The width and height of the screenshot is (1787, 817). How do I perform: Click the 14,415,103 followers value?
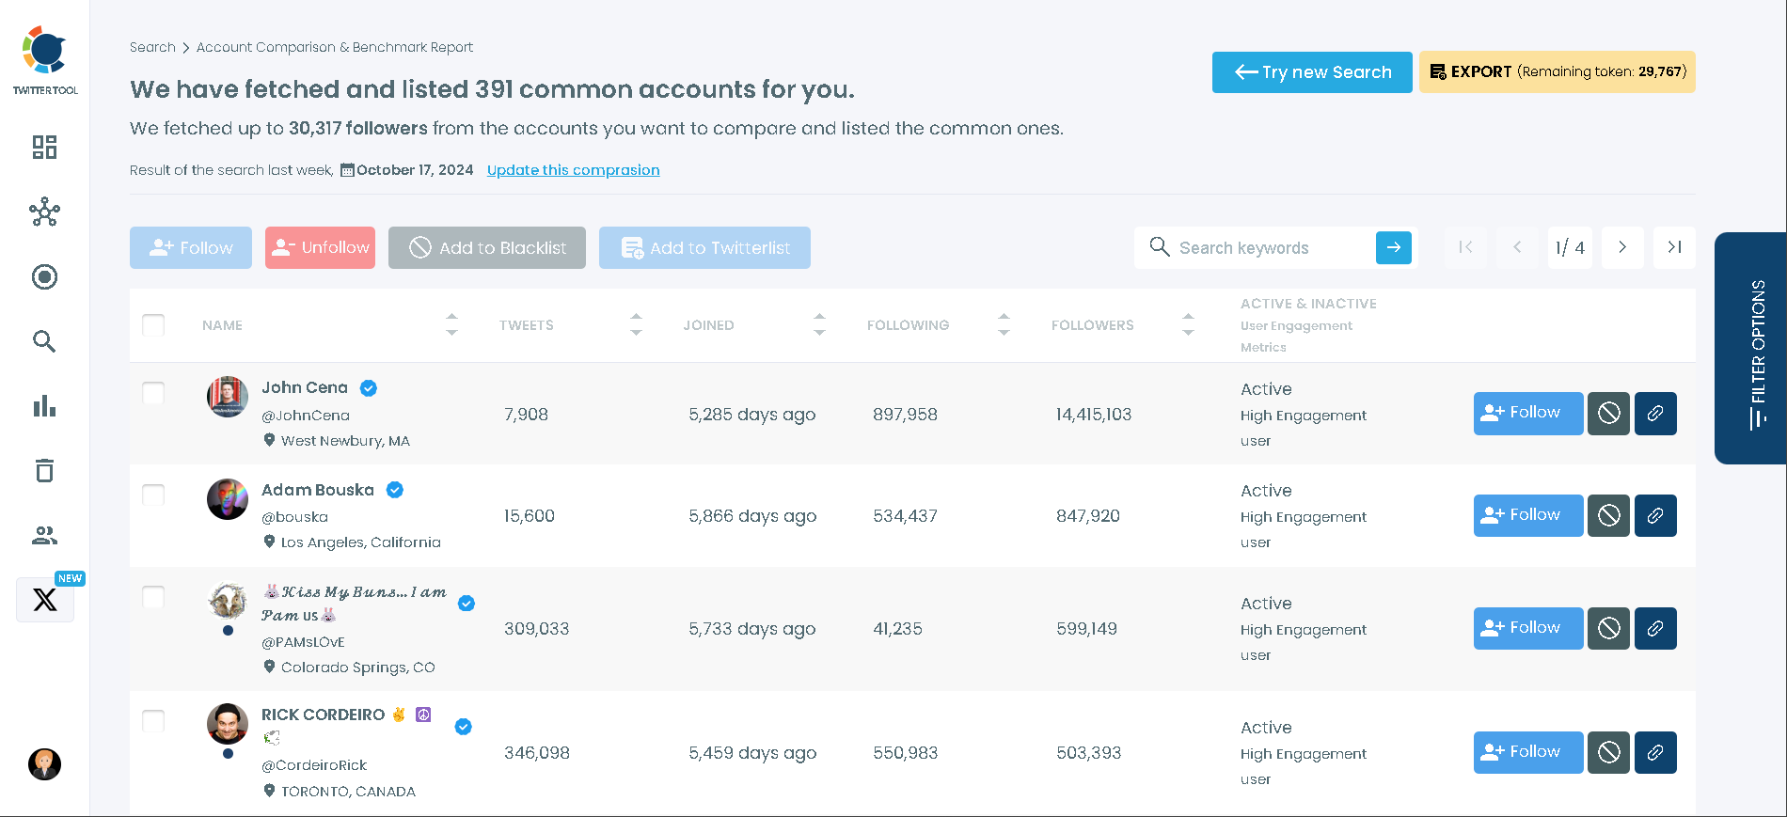(1094, 415)
